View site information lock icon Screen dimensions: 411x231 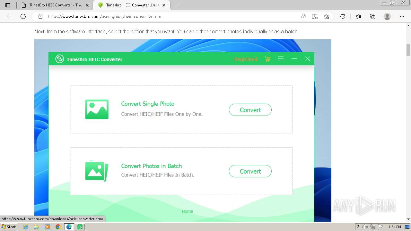(40, 16)
